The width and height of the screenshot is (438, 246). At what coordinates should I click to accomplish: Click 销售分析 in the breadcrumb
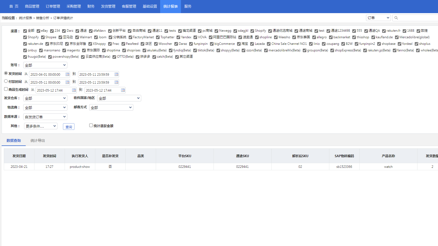[43, 18]
